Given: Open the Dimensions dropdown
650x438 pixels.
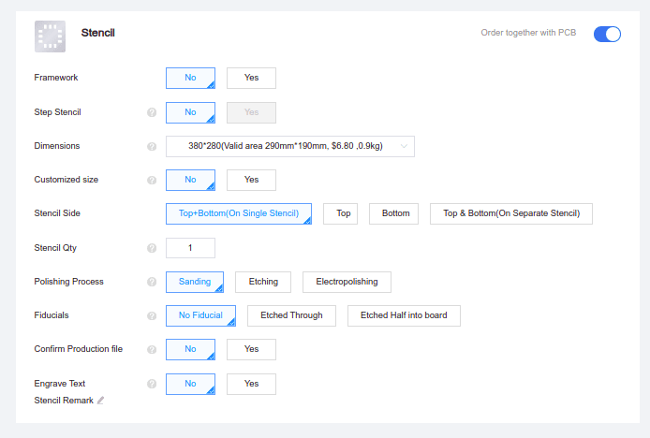Looking at the screenshot, I should tap(289, 146).
